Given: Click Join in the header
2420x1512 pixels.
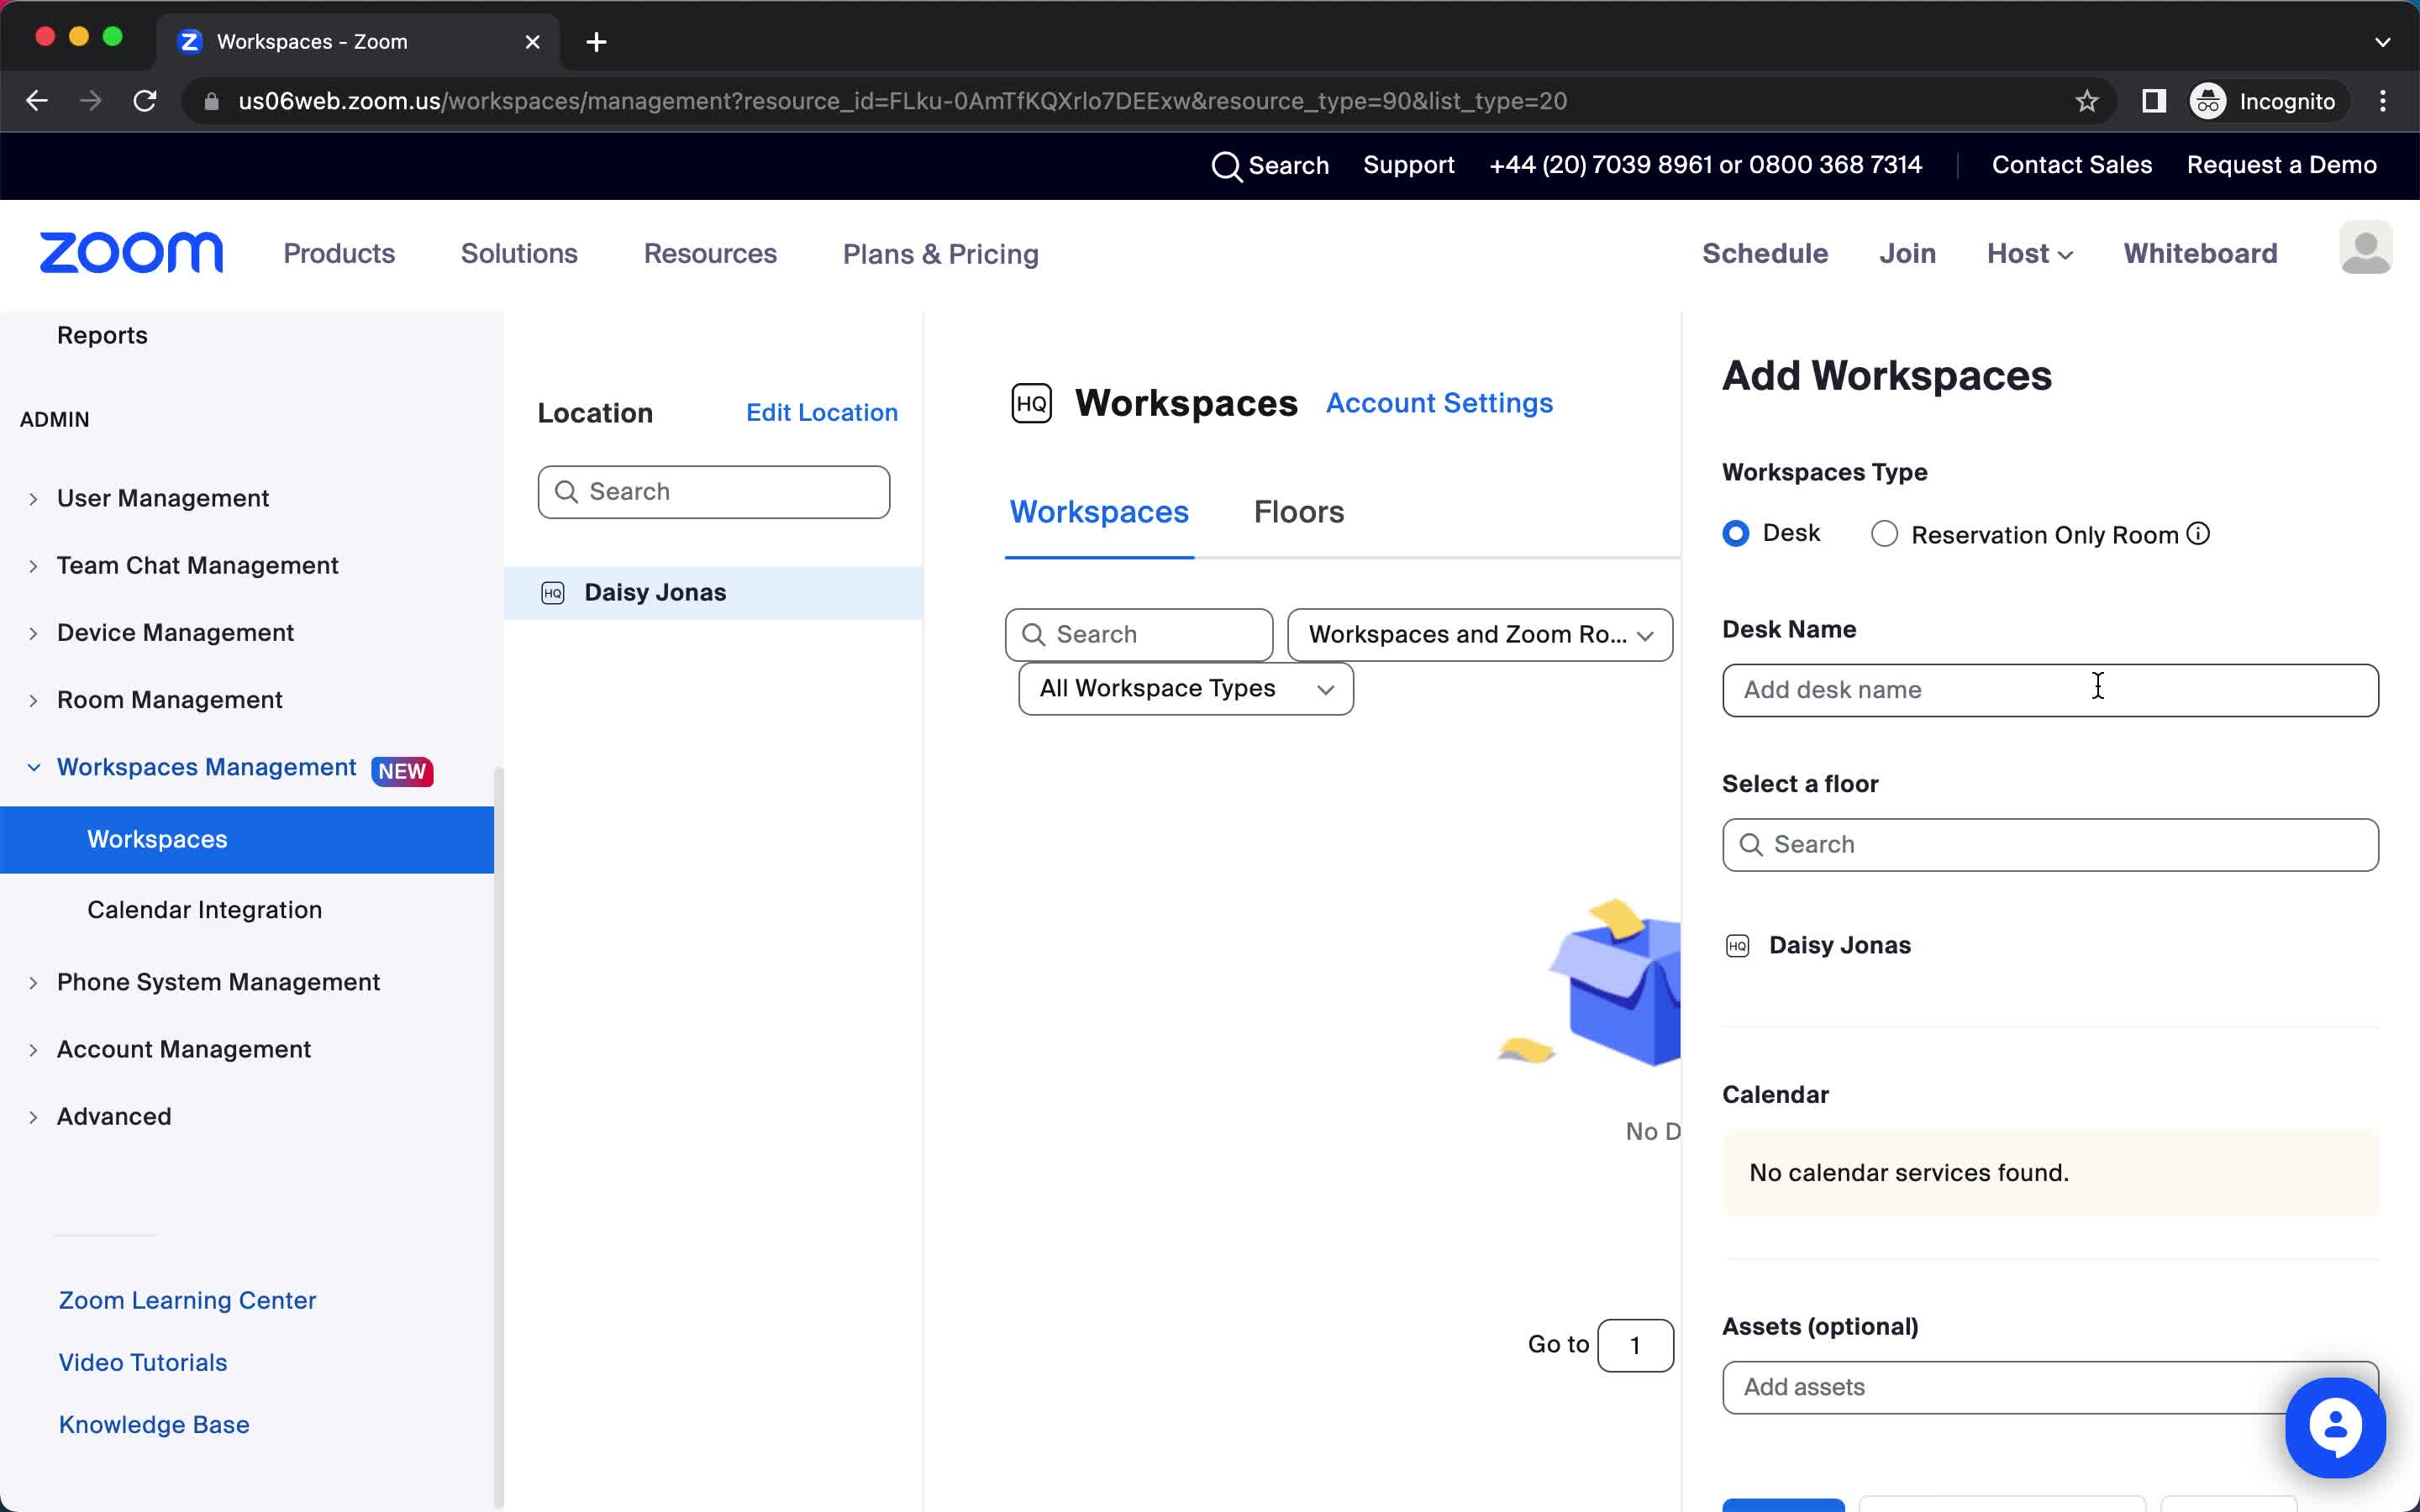Looking at the screenshot, I should pyautogui.click(x=1907, y=254).
